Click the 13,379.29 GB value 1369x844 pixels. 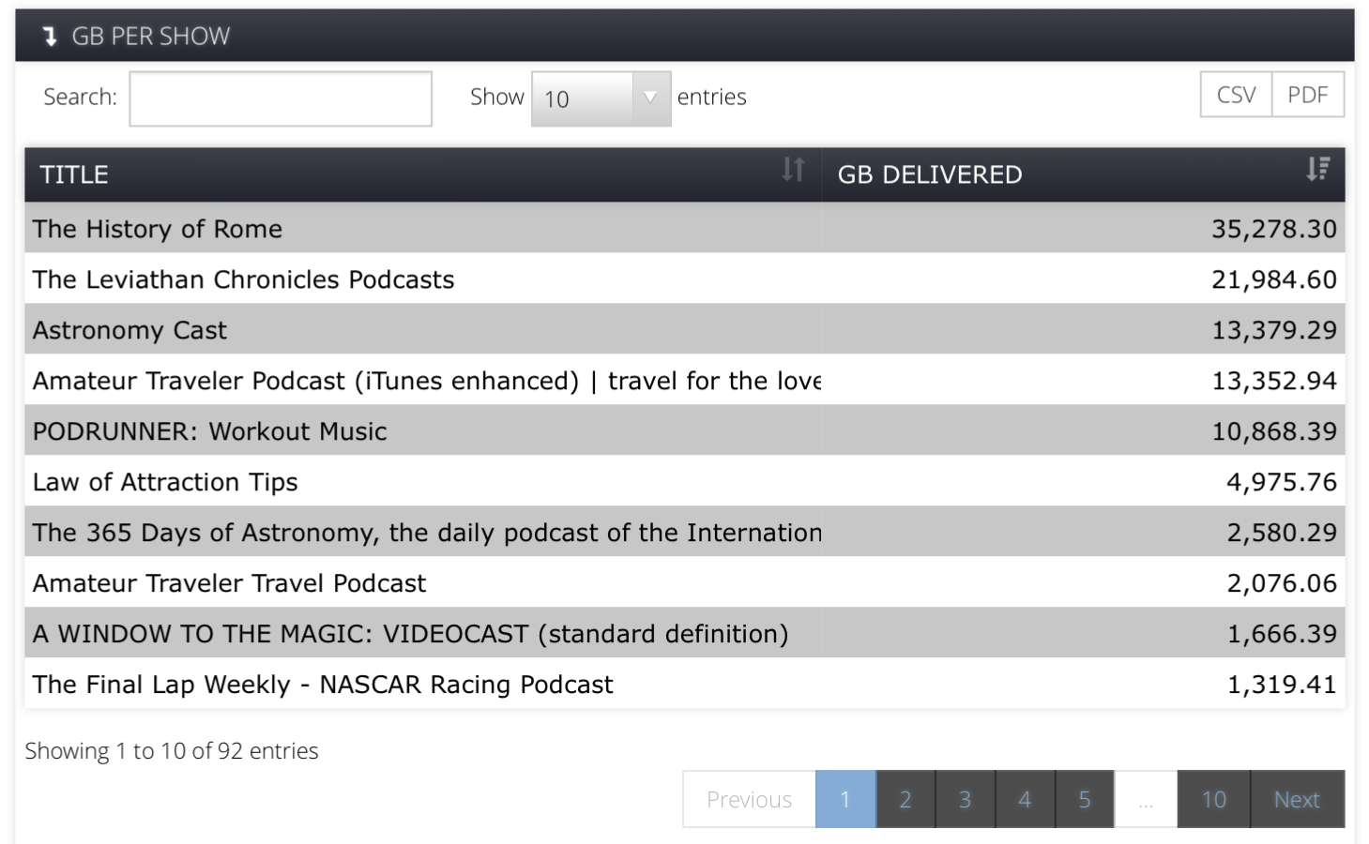(x=1273, y=330)
